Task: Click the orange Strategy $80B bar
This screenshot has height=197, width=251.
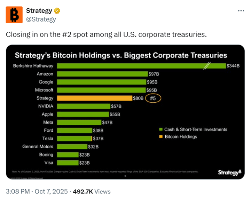Action: (95, 98)
